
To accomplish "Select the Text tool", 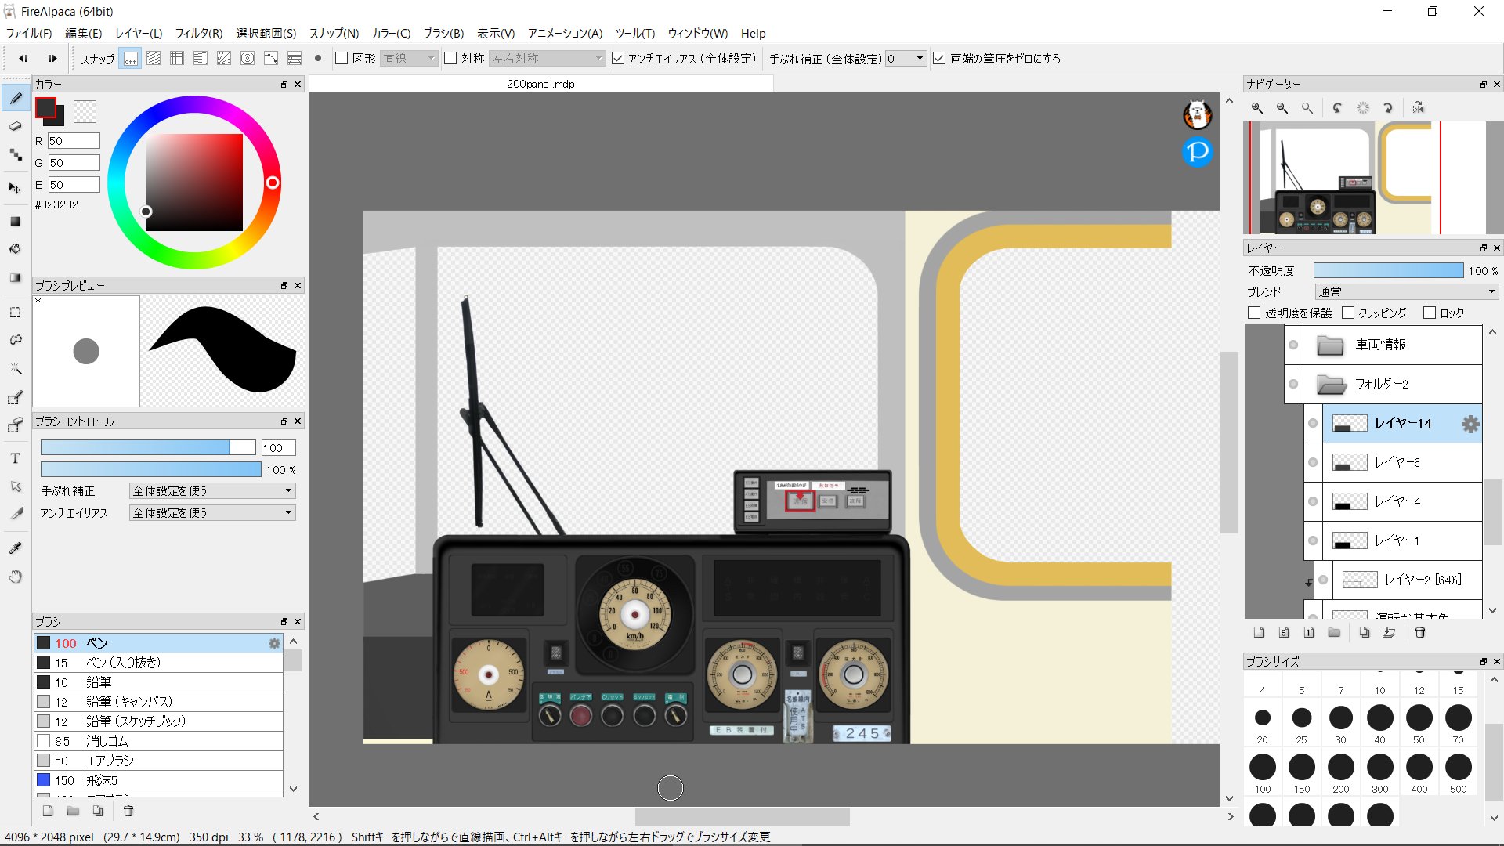I will click(16, 458).
